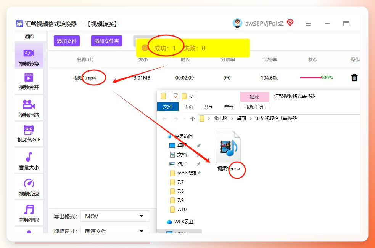Image resolution: width=375 pixels, height=248 pixels.
Task: Open the 共享 ribbon tab
Action: 209,107
